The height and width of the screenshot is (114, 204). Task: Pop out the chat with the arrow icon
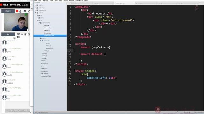click(x=22, y=35)
